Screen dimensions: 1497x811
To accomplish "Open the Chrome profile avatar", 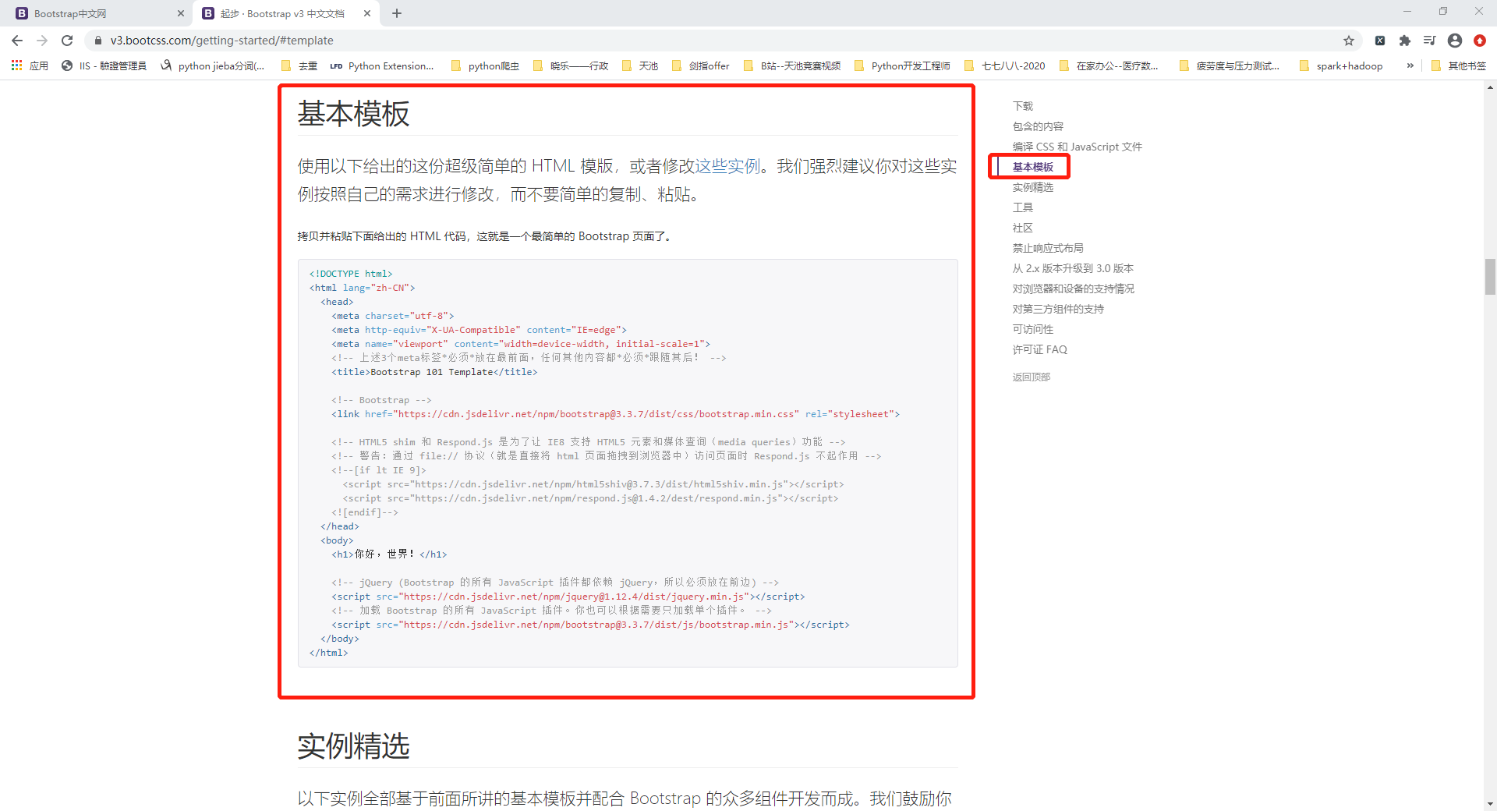I will (x=1455, y=41).
